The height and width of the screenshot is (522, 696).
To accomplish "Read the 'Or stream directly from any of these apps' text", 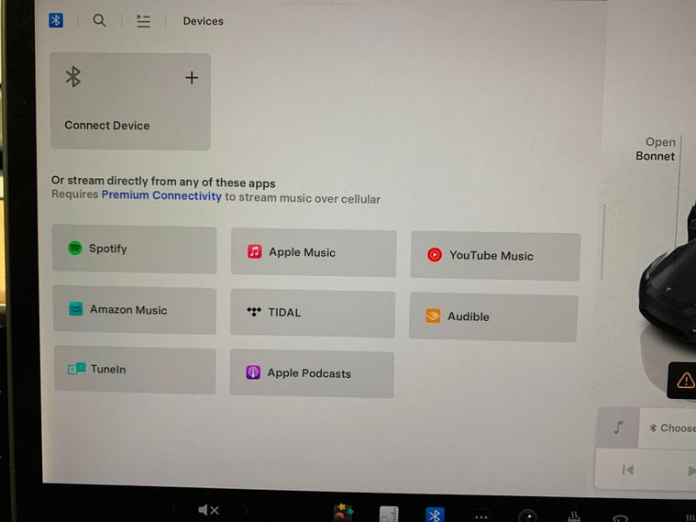I will [163, 182].
